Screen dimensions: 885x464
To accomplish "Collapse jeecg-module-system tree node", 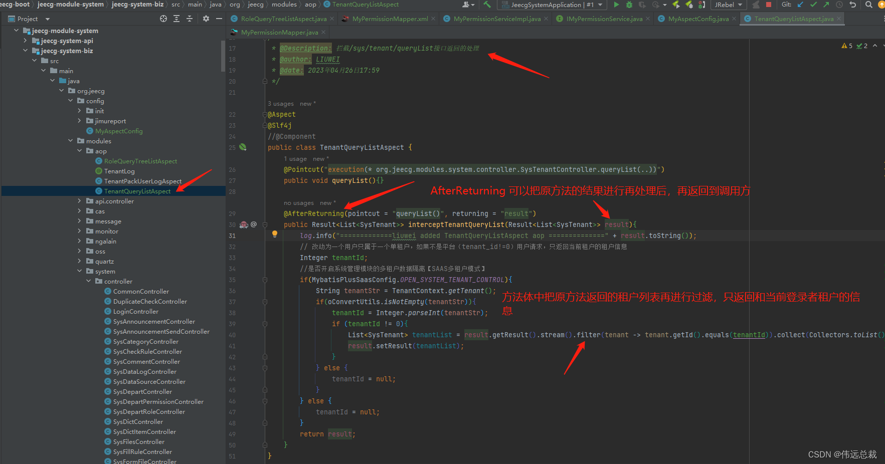I will coord(17,31).
